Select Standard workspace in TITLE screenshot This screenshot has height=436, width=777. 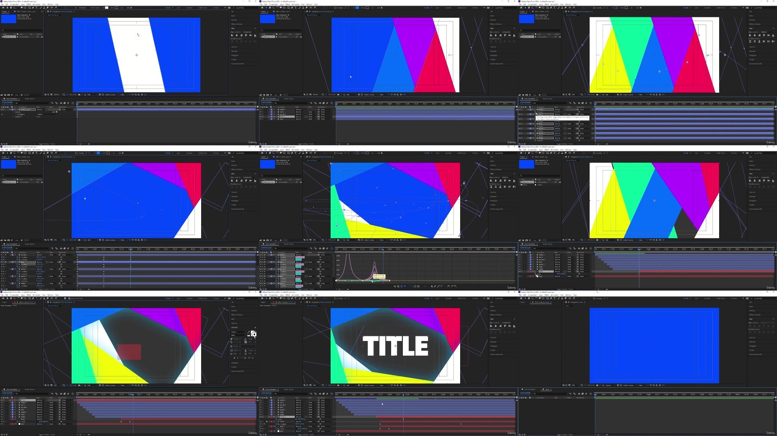pos(448,298)
